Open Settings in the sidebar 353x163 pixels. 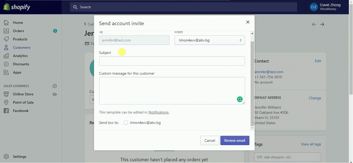point(20,157)
